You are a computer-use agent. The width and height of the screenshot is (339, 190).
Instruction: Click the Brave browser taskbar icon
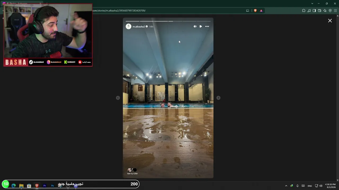pyautogui.click(x=37, y=186)
